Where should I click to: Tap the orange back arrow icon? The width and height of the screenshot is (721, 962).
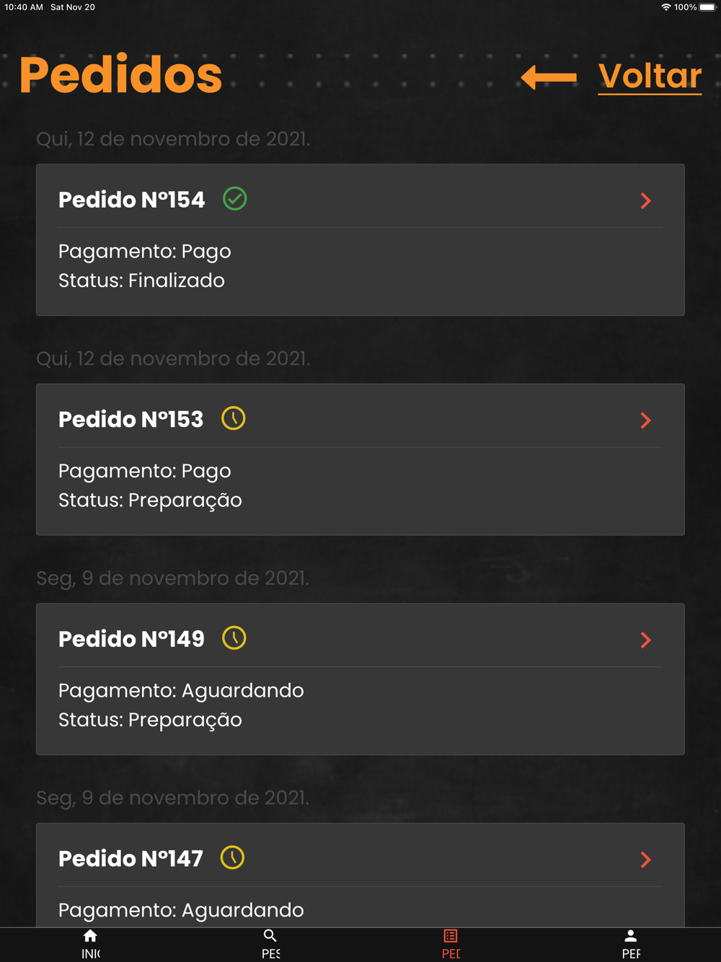(x=549, y=76)
